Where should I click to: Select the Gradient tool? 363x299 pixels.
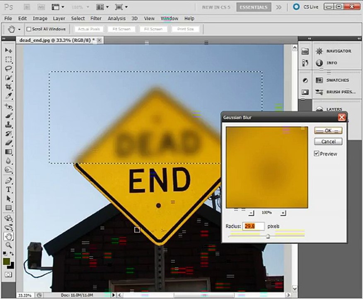click(x=9, y=152)
